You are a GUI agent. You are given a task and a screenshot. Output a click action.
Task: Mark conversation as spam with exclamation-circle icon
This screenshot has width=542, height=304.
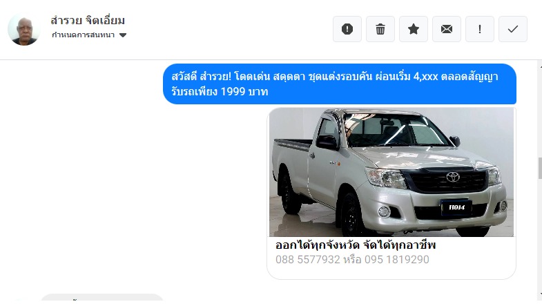click(x=347, y=29)
